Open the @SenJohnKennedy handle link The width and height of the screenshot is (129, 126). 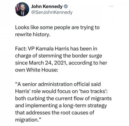click(52, 12)
